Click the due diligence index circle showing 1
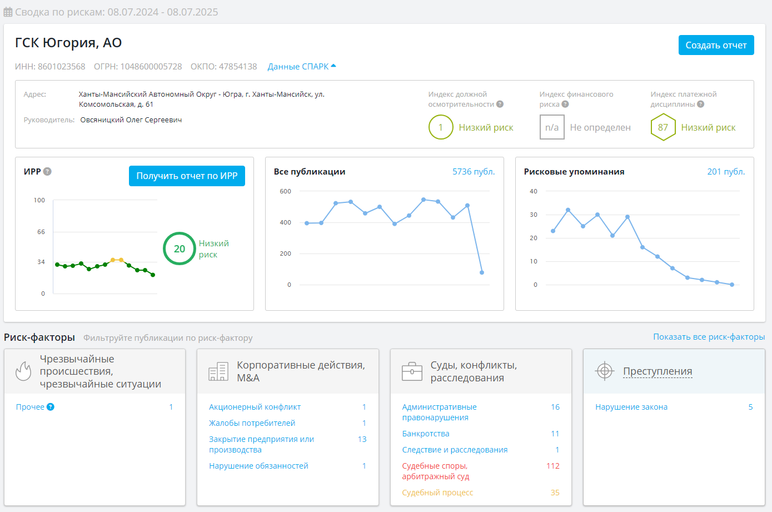Screen dimensions: 772x512 coord(441,127)
